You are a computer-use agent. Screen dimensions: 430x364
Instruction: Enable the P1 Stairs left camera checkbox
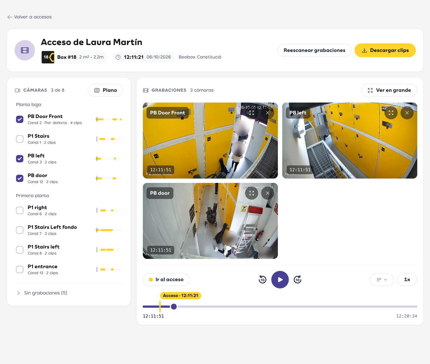tap(20, 250)
